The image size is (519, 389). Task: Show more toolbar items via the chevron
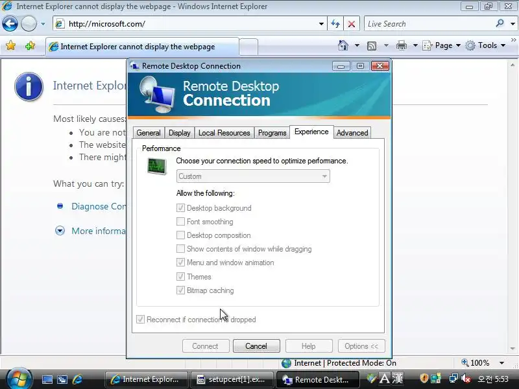[x=513, y=40]
